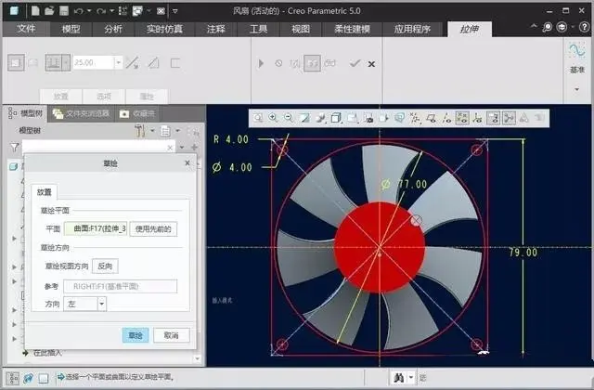Click the 平面 field showing 曲面:F17
The width and height of the screenshot is (594, 390).
[x=96, y=229]
